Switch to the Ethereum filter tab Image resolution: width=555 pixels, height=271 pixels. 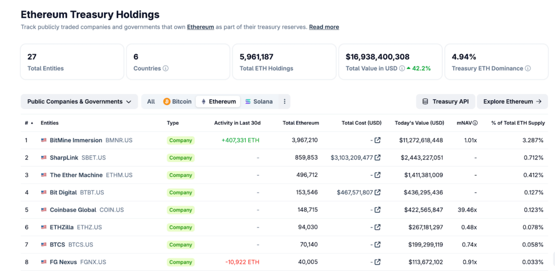click(x=218, y=101)
